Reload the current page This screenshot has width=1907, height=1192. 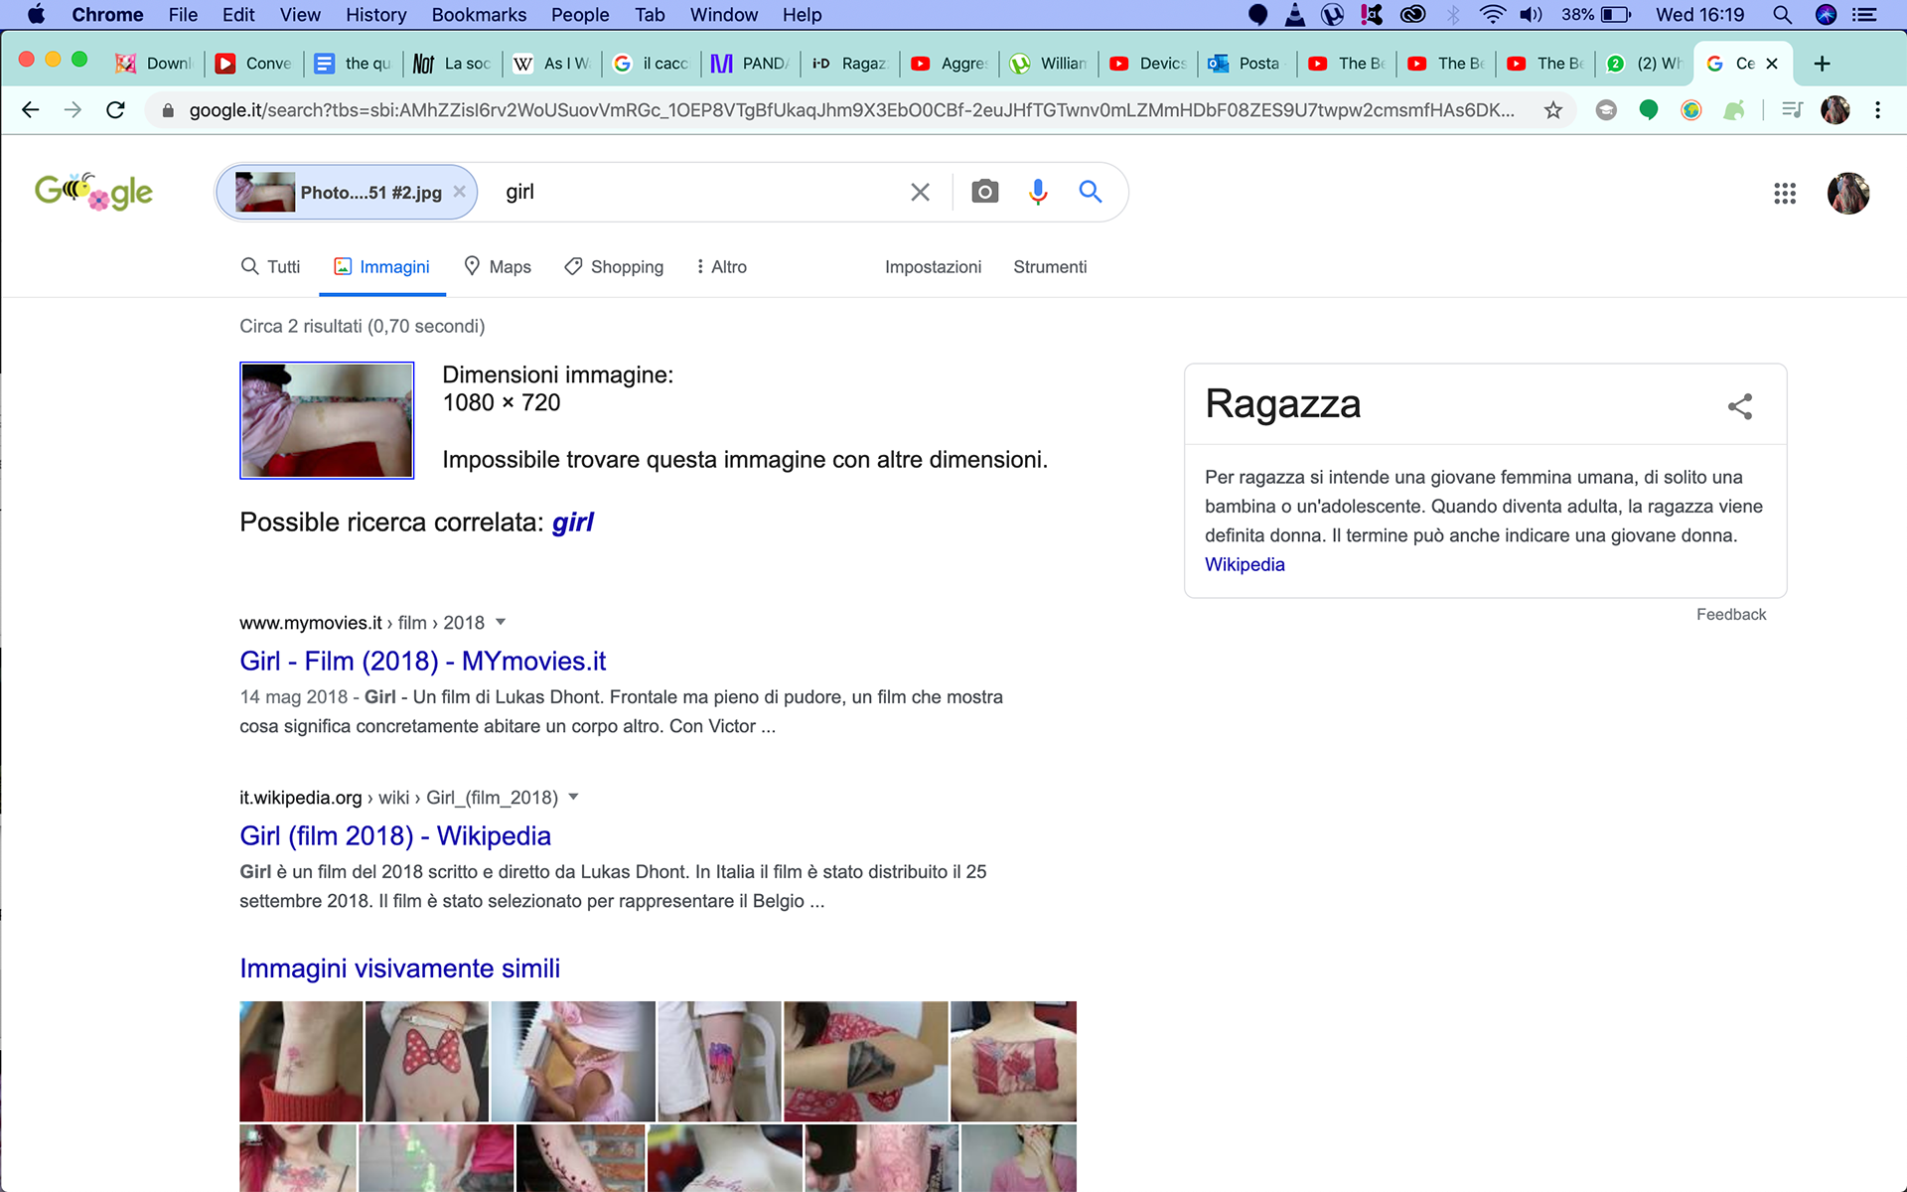[115, 110]
